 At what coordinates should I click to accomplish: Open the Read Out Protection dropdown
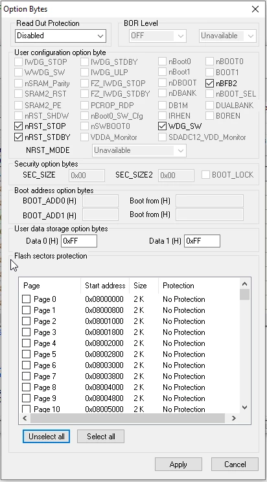[60, 36]
